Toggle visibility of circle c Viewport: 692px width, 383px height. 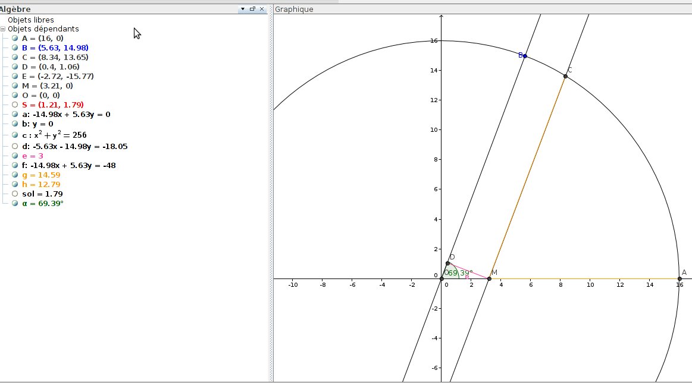15,135
